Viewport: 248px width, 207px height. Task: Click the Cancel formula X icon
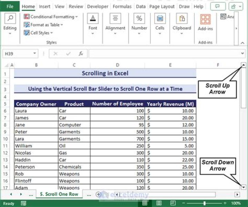[55, 54]
